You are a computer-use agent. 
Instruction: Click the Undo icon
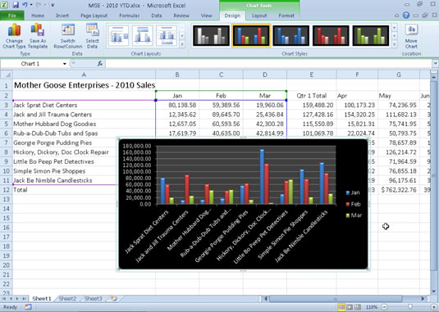point(25,5)
